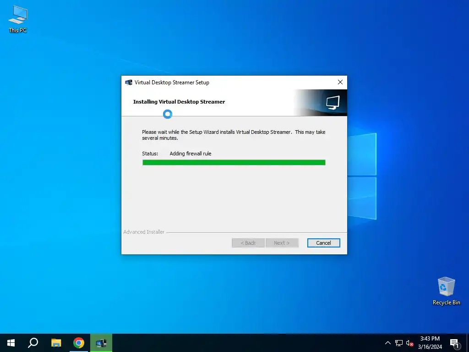Open the Windows Start menu
469x352 pixels.
(x=11, y=343)
